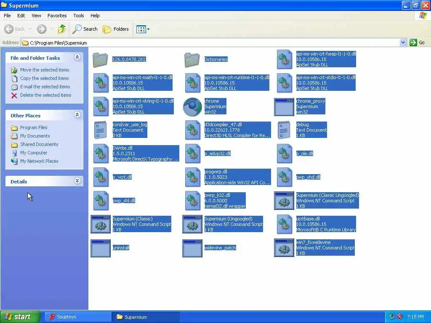
Task: Select the ucrtbase.dll file icon
Action: [285, 225]
